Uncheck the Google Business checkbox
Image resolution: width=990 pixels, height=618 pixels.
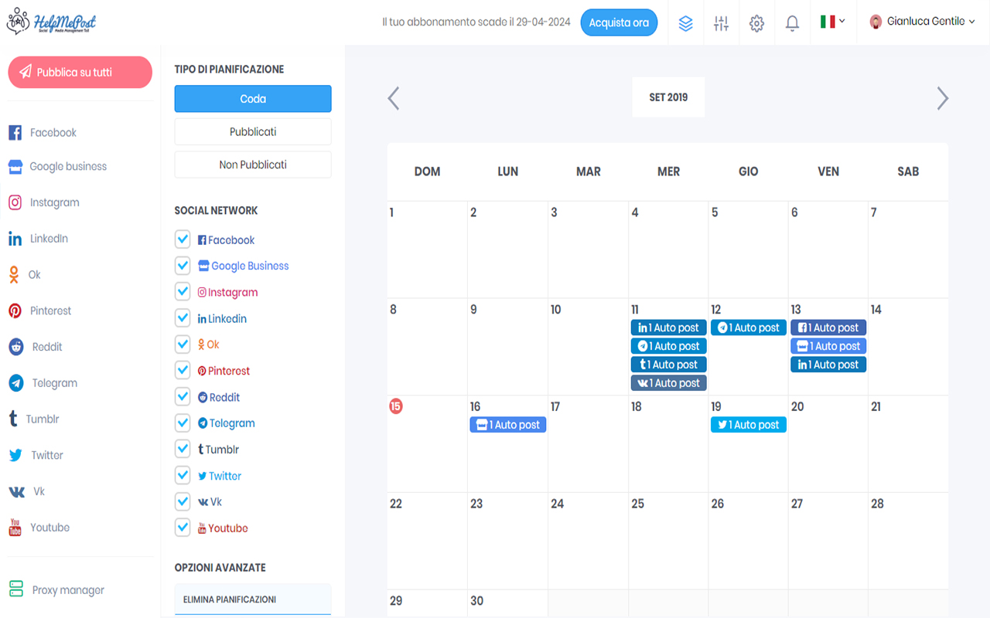point(183,266)
